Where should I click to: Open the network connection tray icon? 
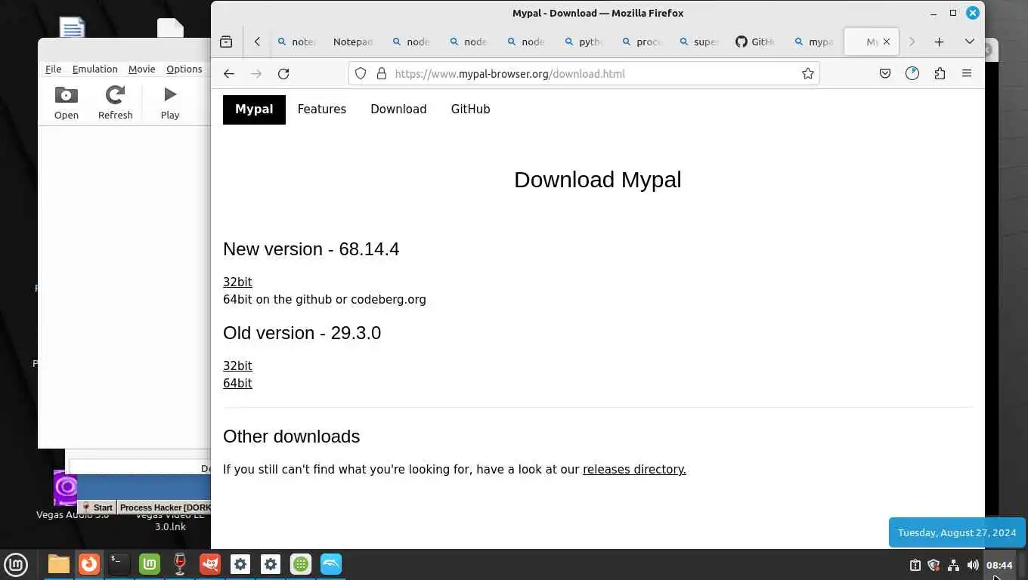coord(953,565)
